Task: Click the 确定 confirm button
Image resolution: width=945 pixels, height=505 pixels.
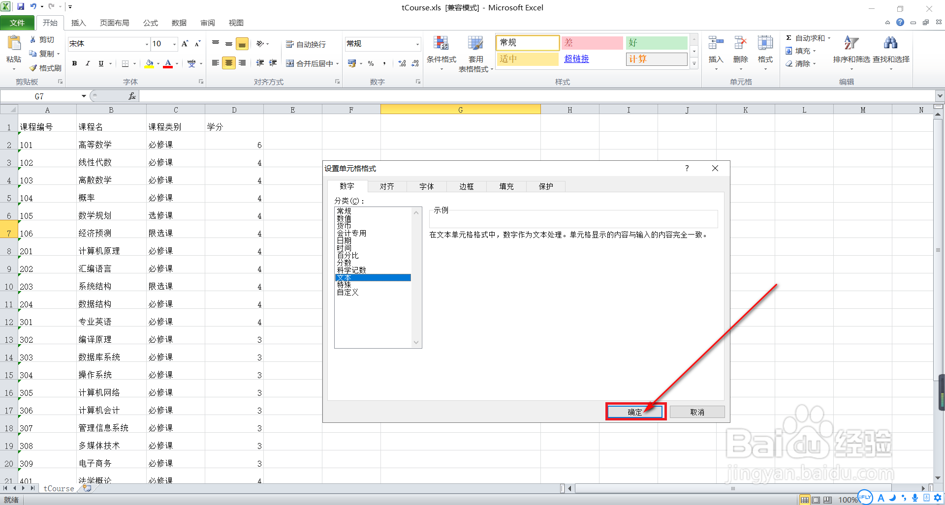Action: coord(635,412)
